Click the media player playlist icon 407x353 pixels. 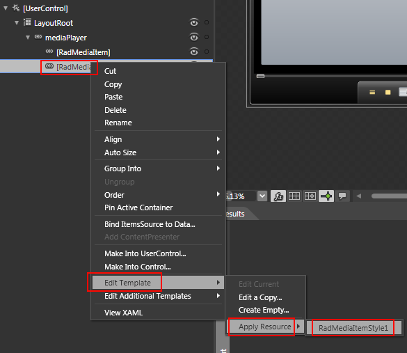pos(372,92)
